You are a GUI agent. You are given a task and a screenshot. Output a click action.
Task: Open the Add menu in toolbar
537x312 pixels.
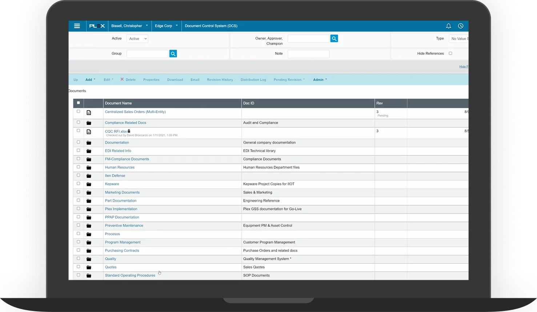click(90, 79)
